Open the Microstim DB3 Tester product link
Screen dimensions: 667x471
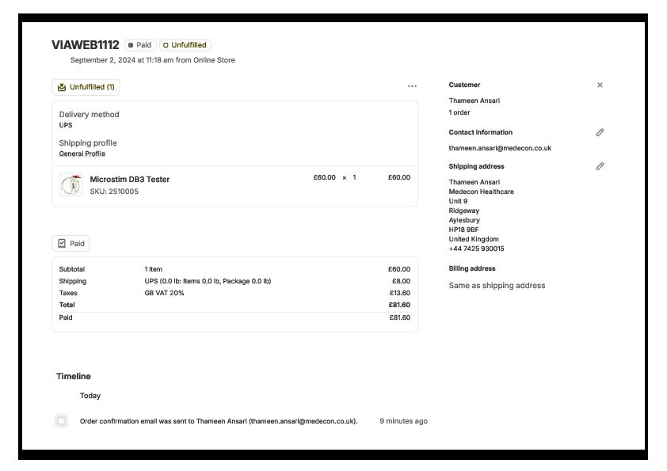click(130, 180)
